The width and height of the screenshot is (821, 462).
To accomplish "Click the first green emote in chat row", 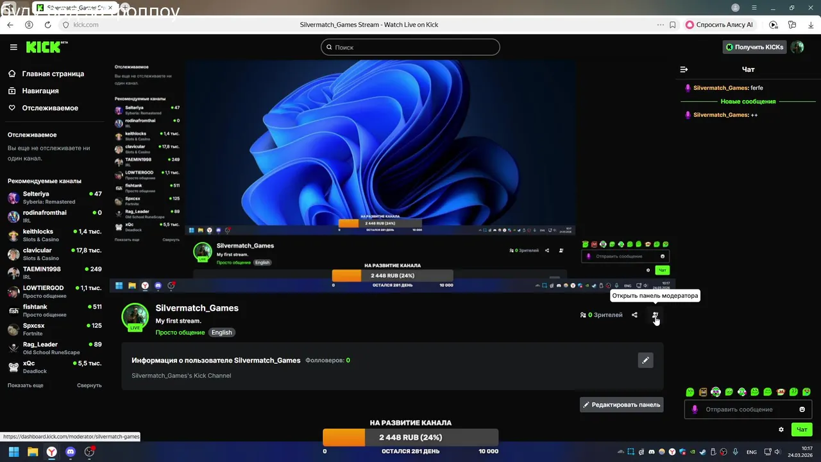I will pos(690,392).
